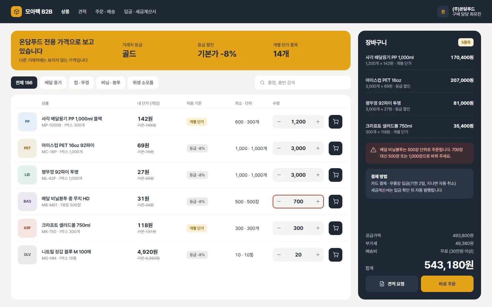The height and width of the screenshot is (307, 492).
Task: Add 사각 배달용기 PP 1,000ml to cart
Action: [x=336, y=122]
